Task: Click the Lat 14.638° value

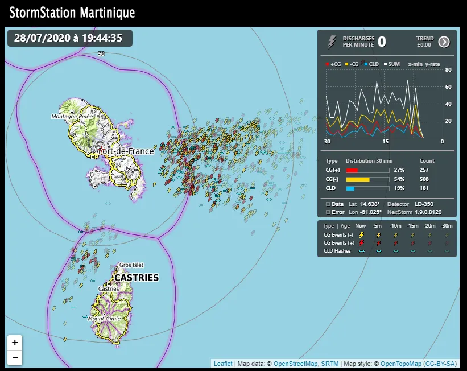Action: 370,204
